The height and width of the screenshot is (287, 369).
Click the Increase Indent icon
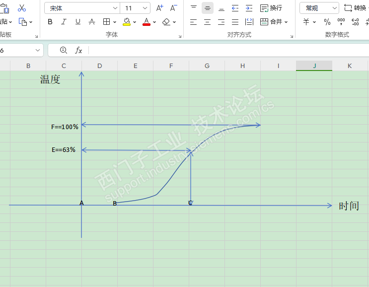coord(249,8)
